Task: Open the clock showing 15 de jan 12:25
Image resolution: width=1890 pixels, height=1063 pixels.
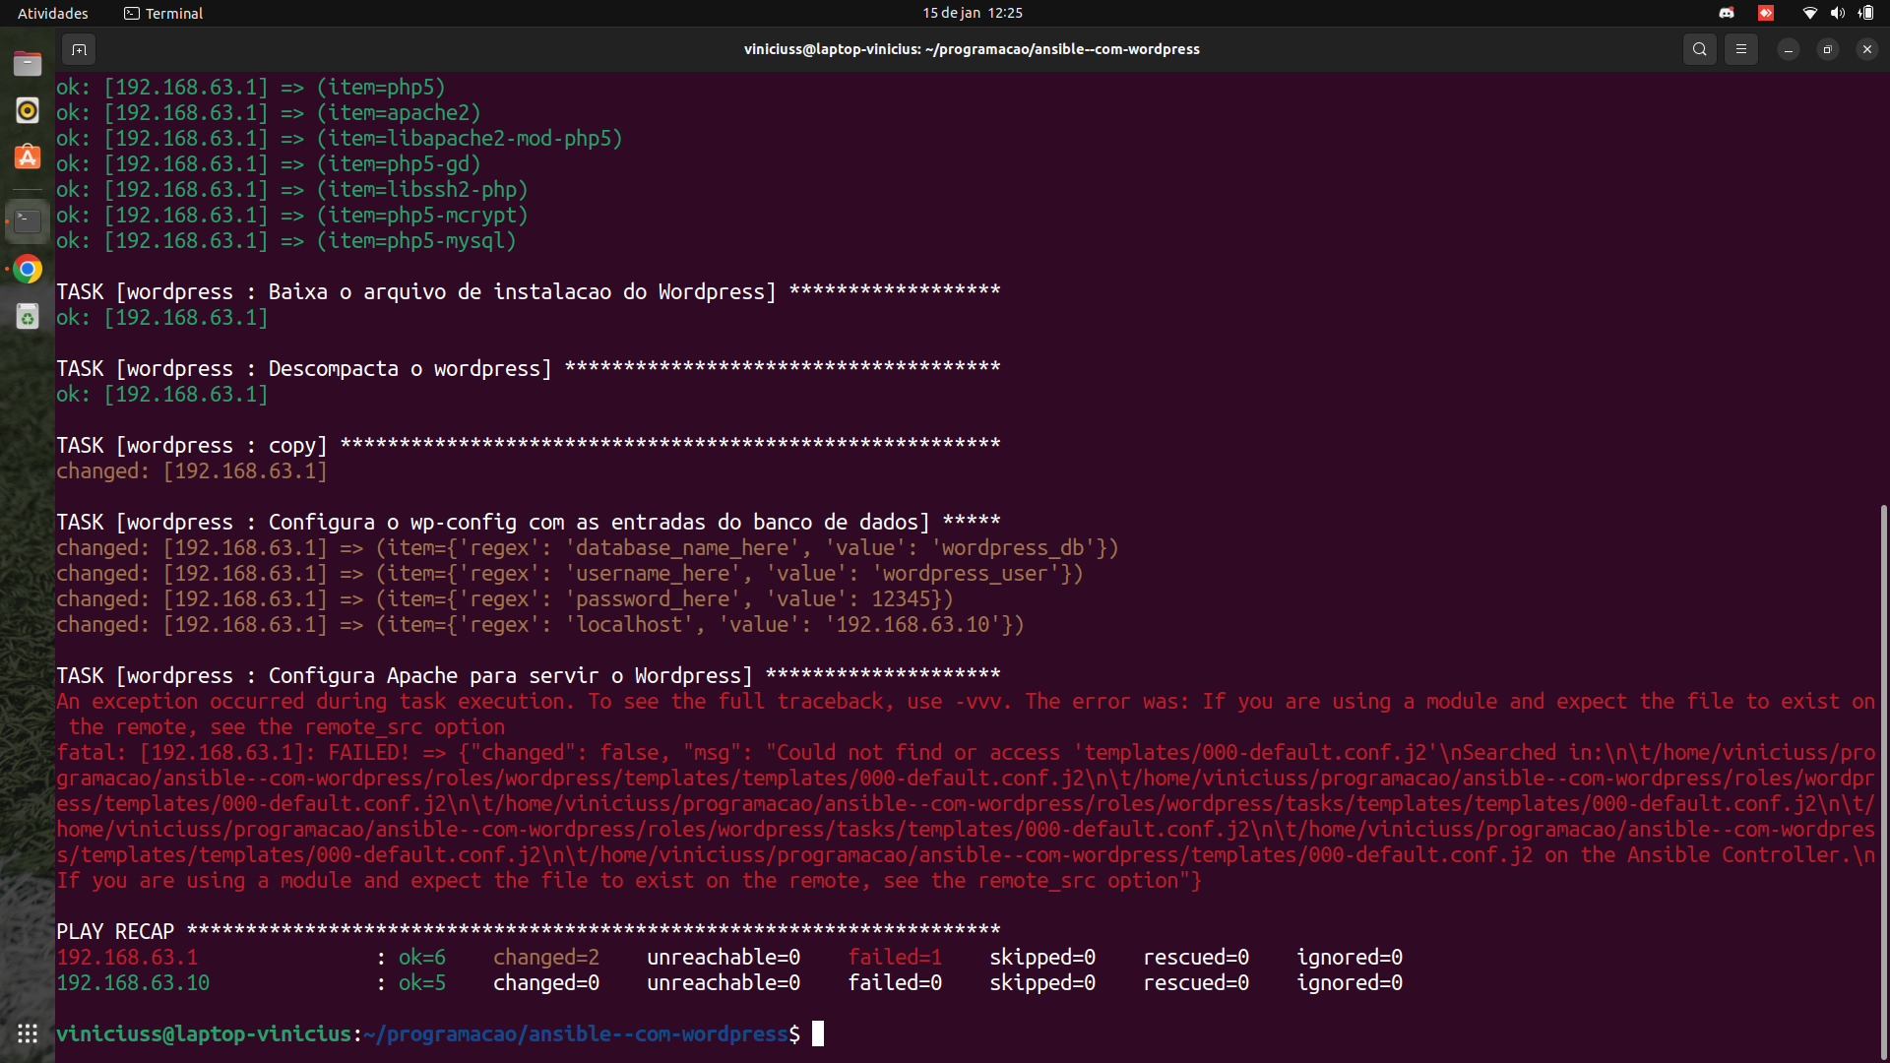Action: (973, 13)
